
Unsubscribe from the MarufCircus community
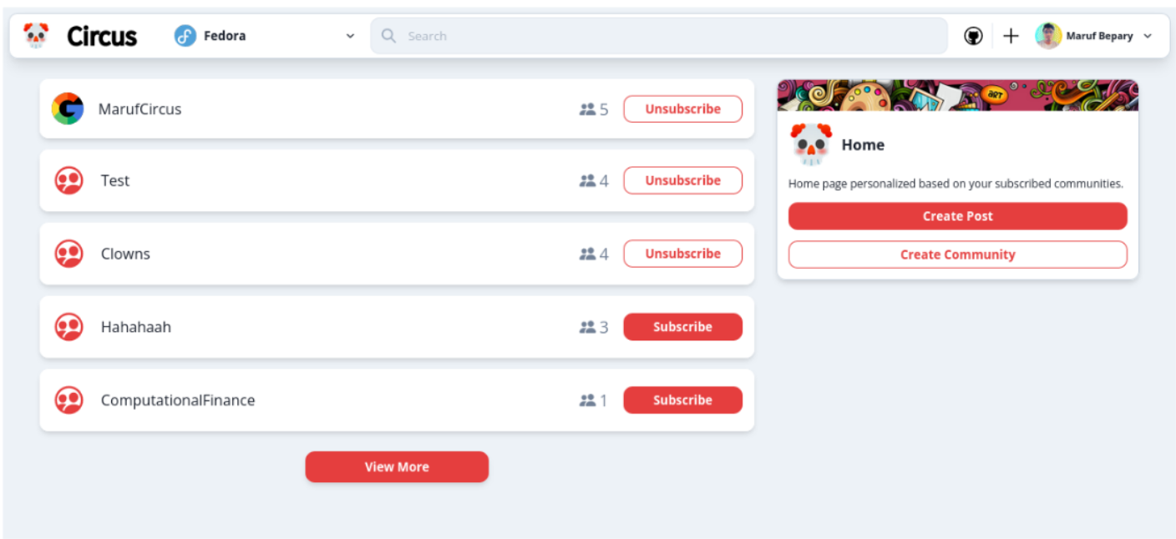click(x=682, y=109)
